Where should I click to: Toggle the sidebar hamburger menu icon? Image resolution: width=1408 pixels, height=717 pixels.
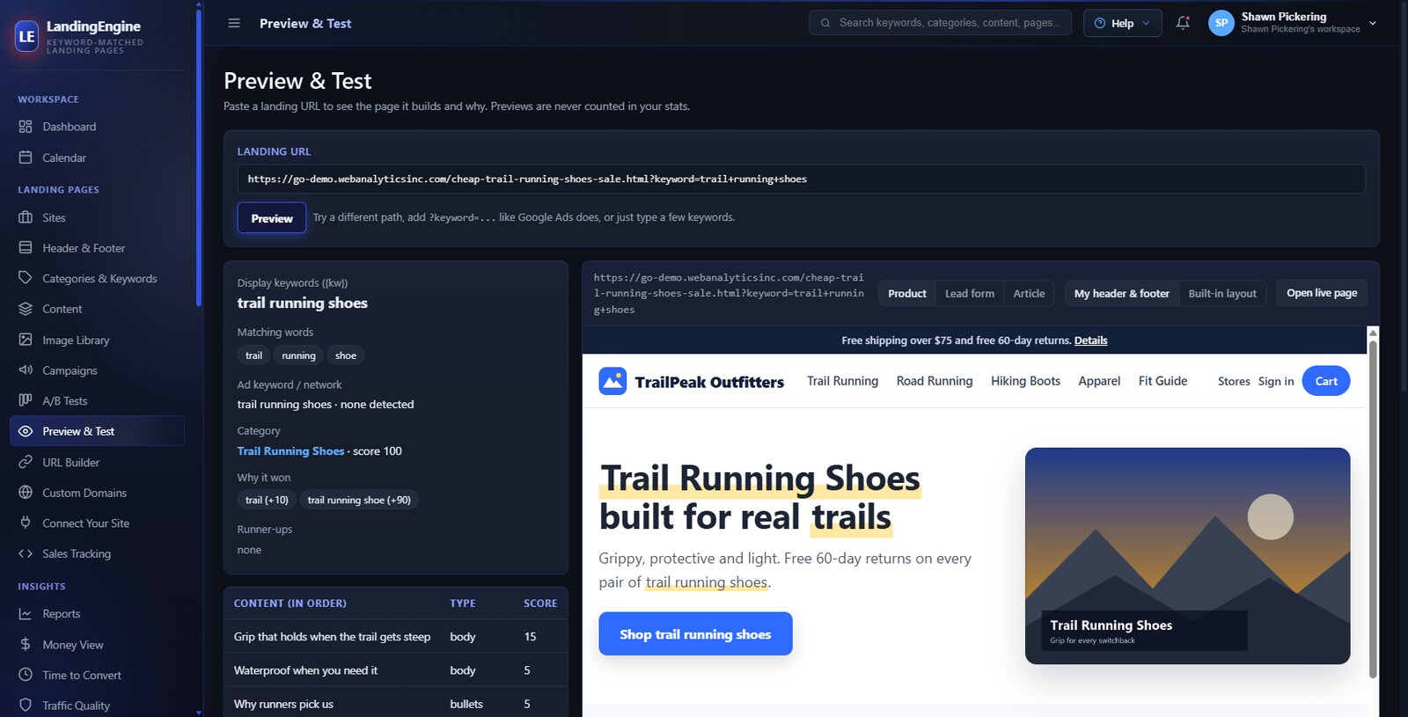234,23
